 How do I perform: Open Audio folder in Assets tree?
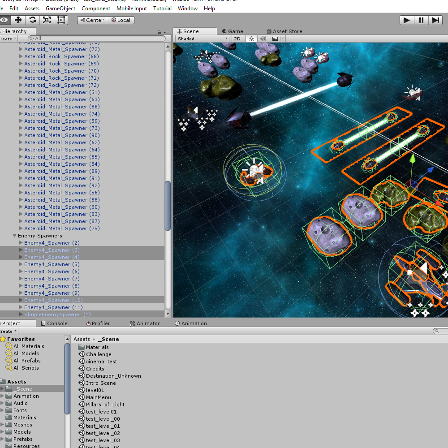point(21,403)
